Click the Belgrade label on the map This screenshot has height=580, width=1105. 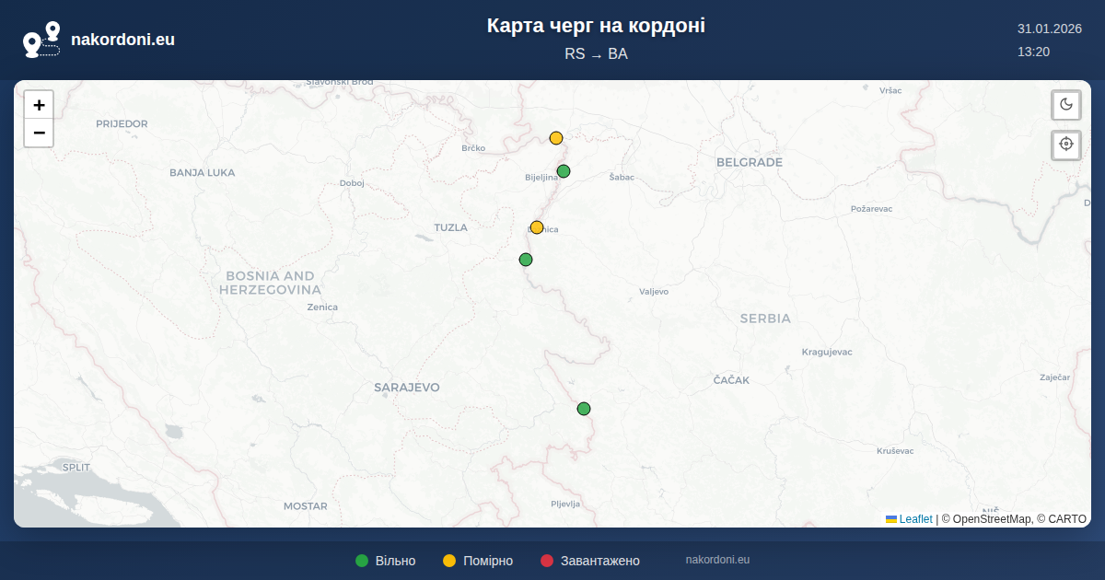[x=749, y=163]
